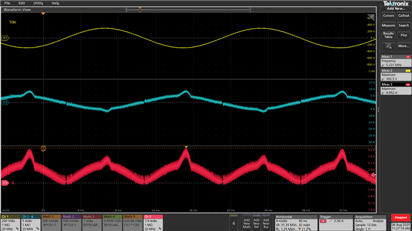This screenshot has height=231, width=412.
Task: Click the red Stopped run/stop button
Action: pyautogui.click(x=400, y=218)
